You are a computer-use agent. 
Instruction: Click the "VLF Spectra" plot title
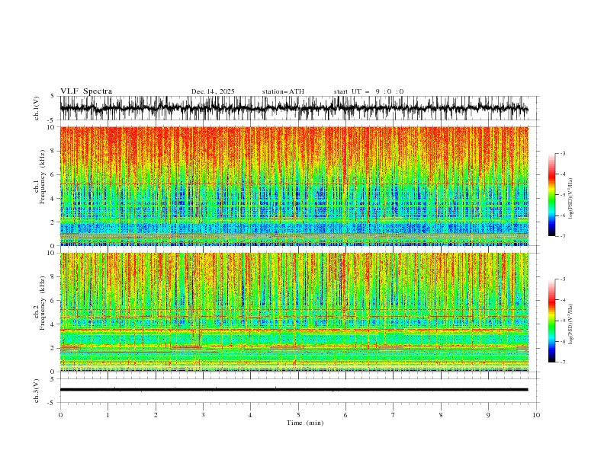86,91
